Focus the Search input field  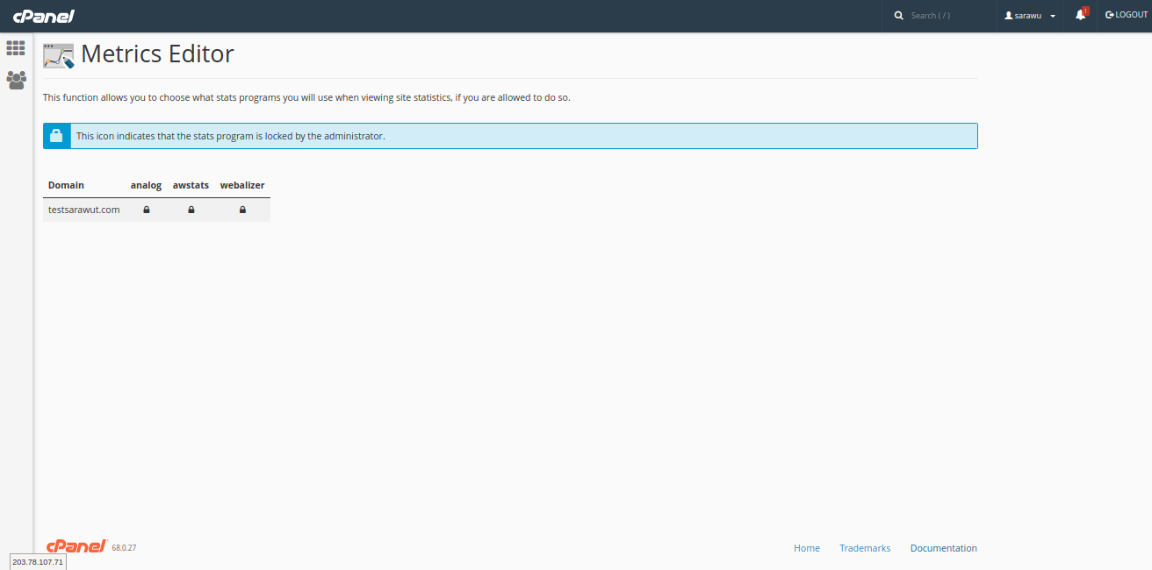948,16
